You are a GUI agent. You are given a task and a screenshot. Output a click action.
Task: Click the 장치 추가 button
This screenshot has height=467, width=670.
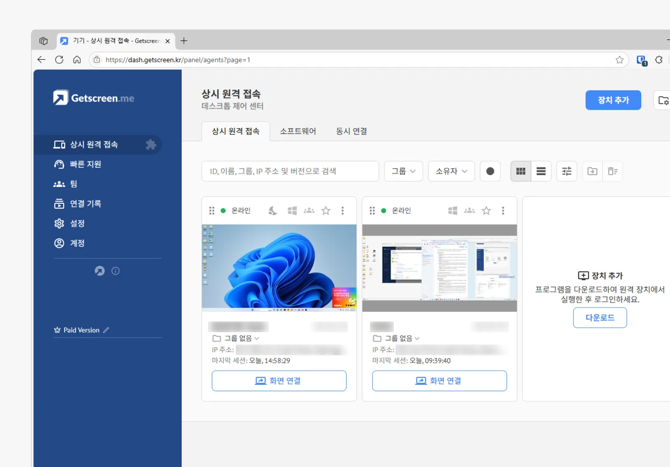point(613,100)
